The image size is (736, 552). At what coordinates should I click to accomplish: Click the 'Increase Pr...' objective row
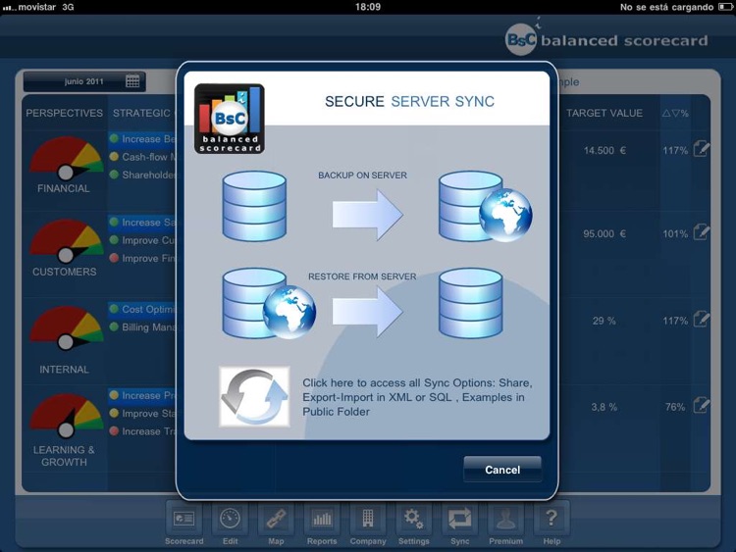coord(142,395)
